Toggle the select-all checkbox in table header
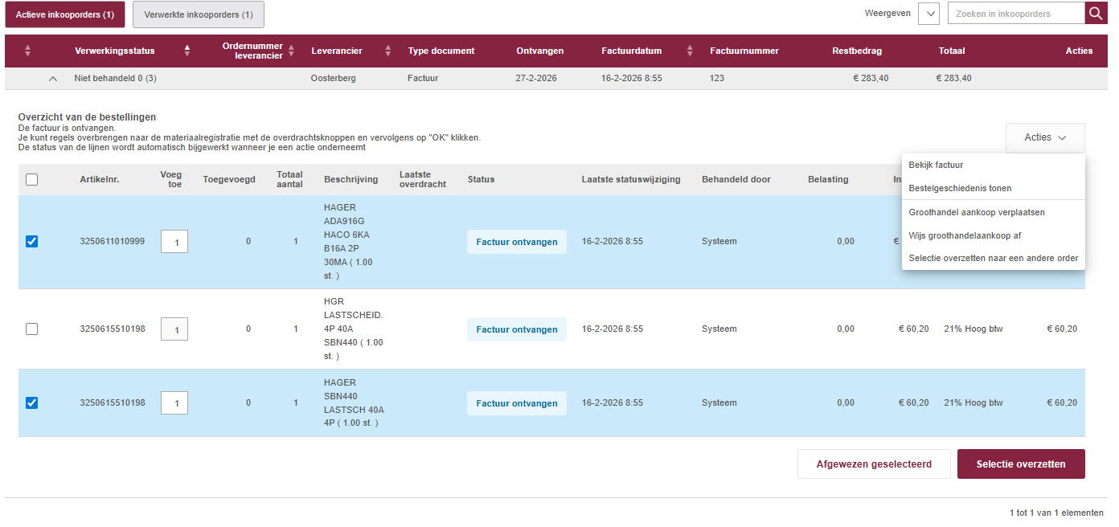The height and width of the screenshot is (527, 1119). tap(32, 180)
